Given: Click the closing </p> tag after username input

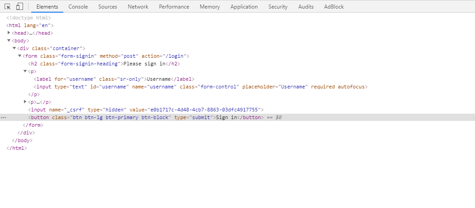Looking at the screenshot, I should click(x=34, y=94).
